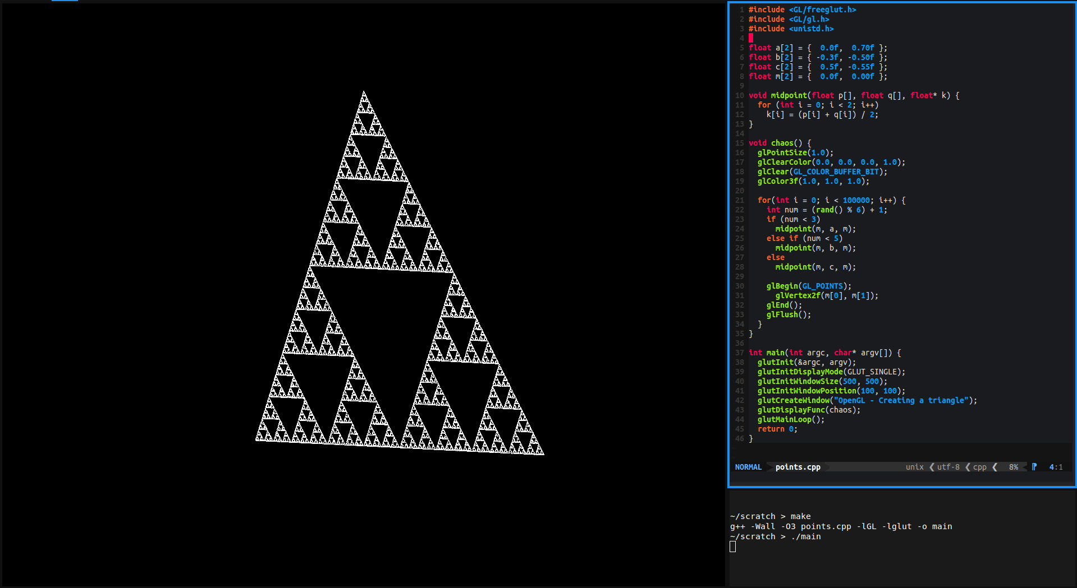The width and height of the screenshot is (1077, 588).
Task: Click the midpoint(m, a, m) call
Action: 815,229
